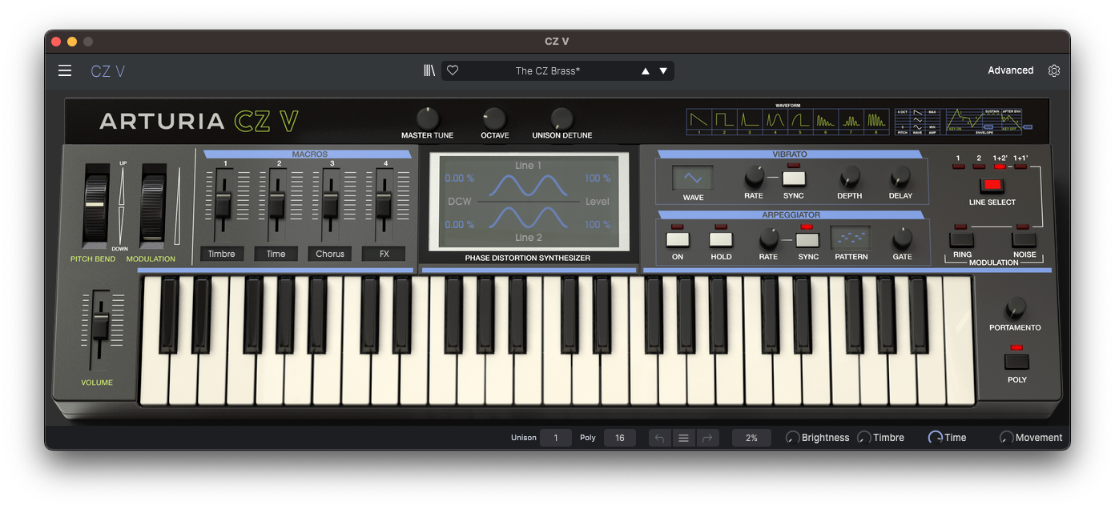Click the Vibrato Delay knob

pos(900,176)
